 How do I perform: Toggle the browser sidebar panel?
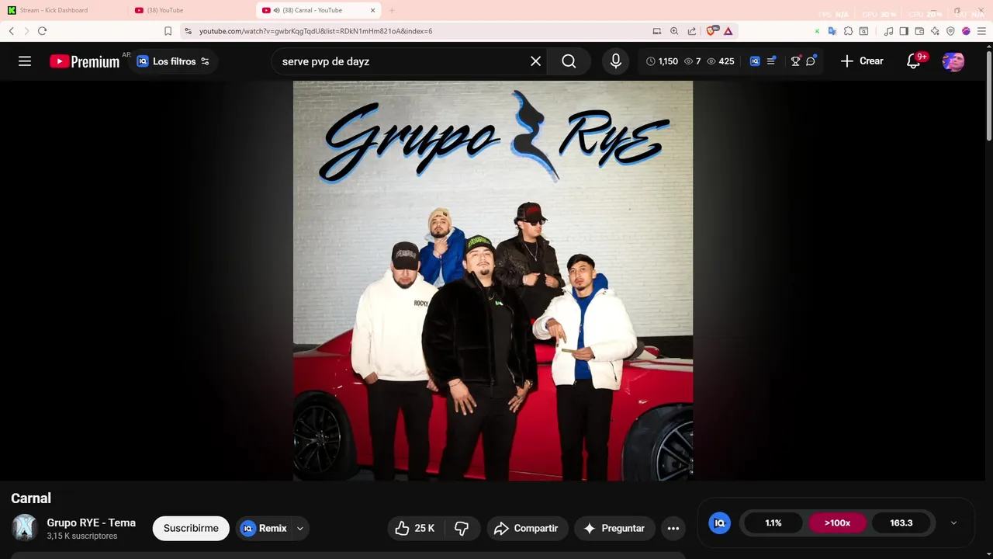(904, 31)
